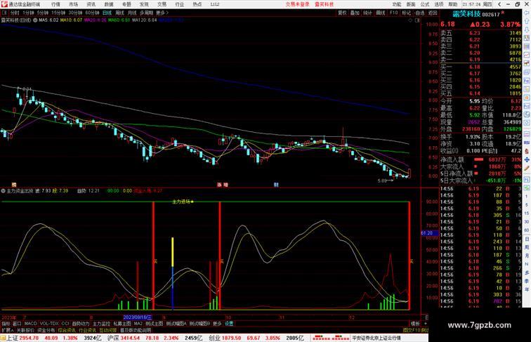Click the 标记 mark button
Viewport: 531px width, 342px height.
tap(406, 13)
